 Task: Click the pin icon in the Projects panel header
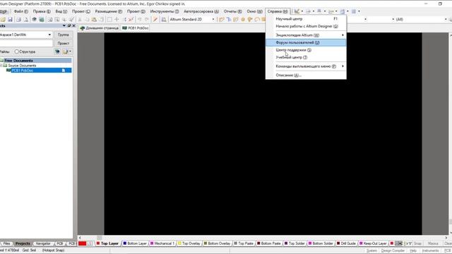pos(69,25)
